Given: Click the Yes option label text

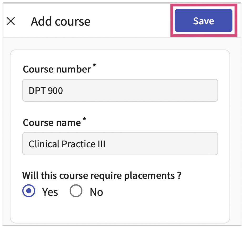Looking at the screenshot, I should pyautogui.click(x=50, y=192).
